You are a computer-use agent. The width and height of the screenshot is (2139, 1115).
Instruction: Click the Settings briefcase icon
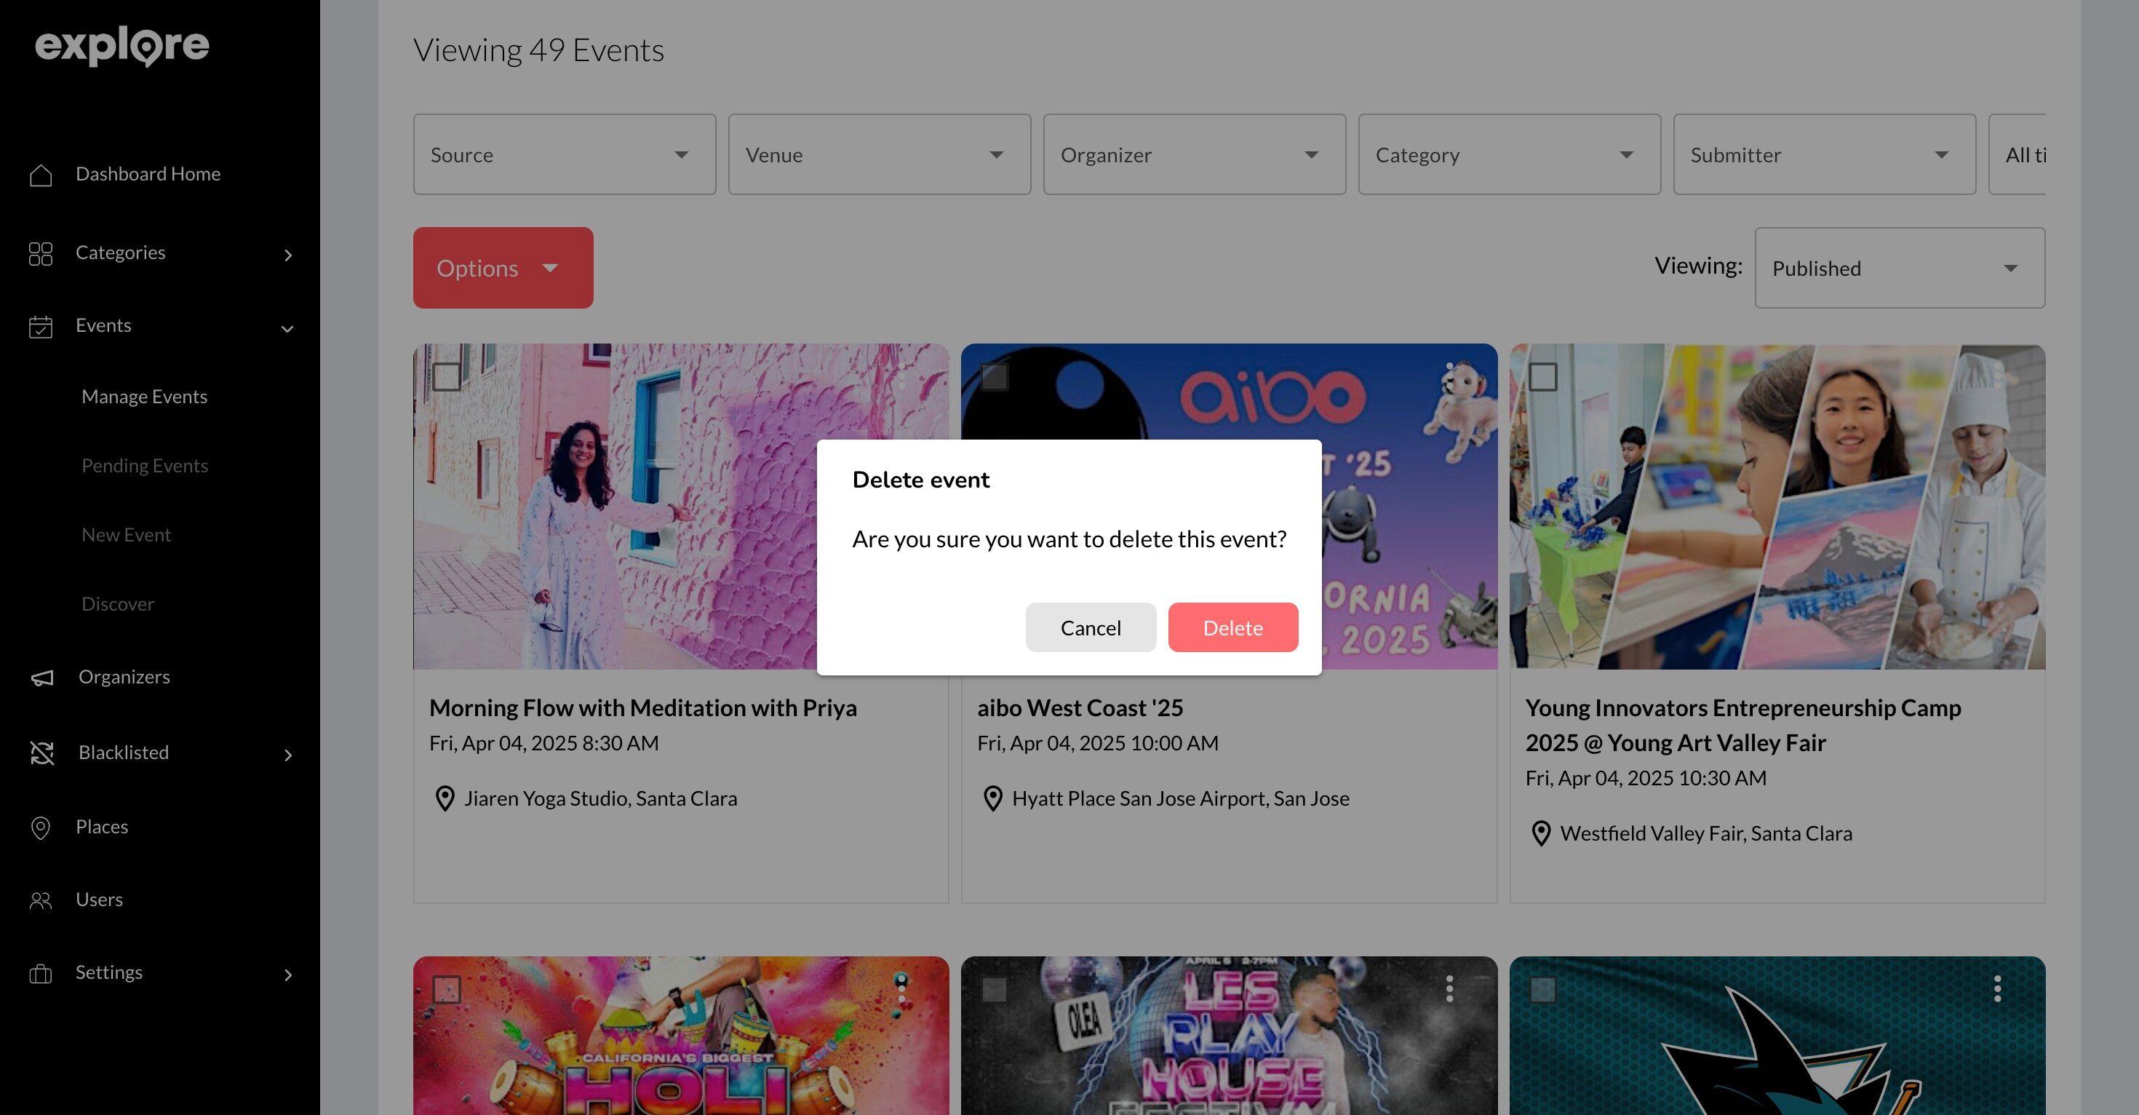[41, 973]
